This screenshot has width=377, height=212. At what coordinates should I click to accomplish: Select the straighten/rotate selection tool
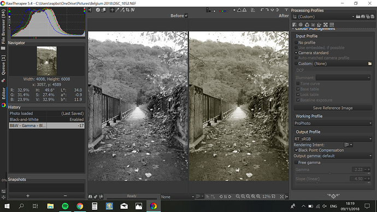133,10
